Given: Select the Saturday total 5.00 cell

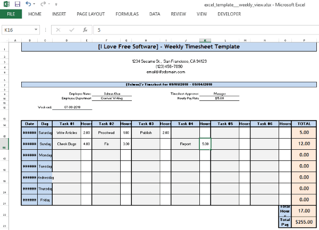Looking at the screenshot, I should [x=304, y=132].
